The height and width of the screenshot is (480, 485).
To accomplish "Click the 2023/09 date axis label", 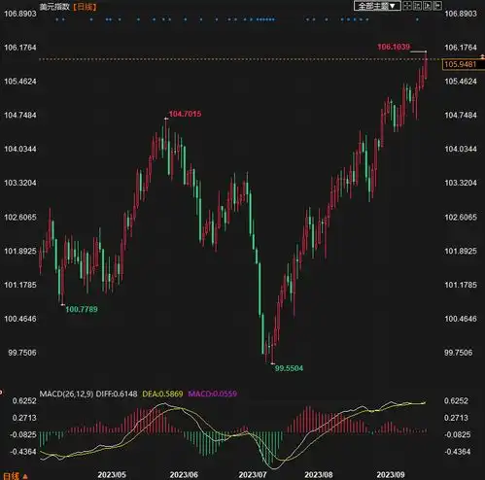I will (x=391, y=475).
